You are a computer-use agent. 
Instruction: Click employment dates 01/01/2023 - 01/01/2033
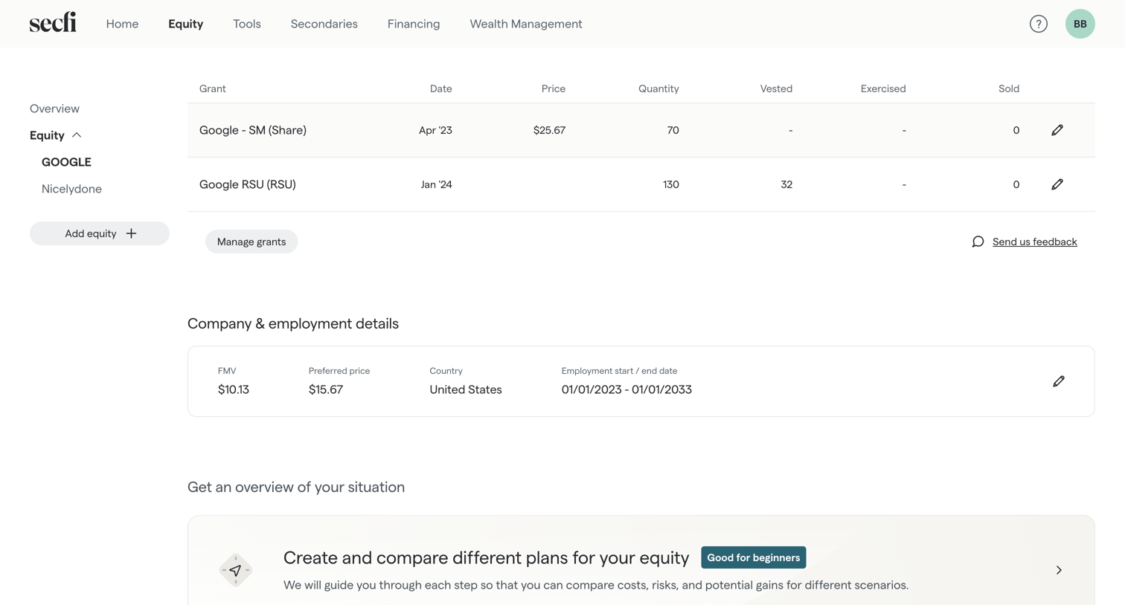pyautogui.click(x=626, y=389)
